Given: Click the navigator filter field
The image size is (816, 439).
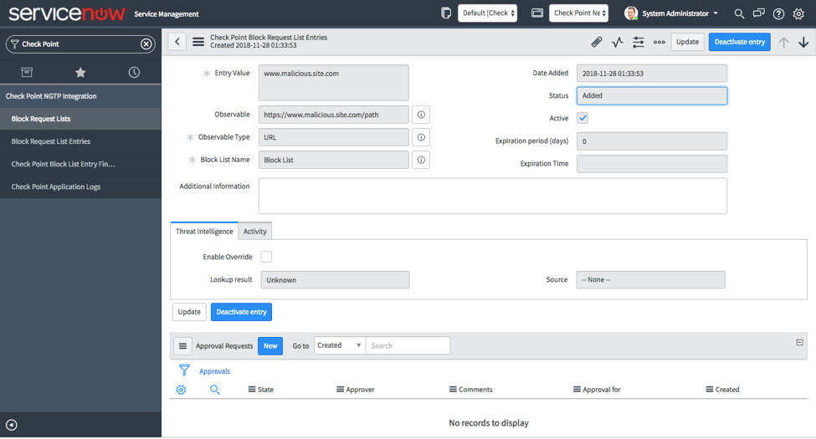Looking at the screenshot, I should point(80,44).
